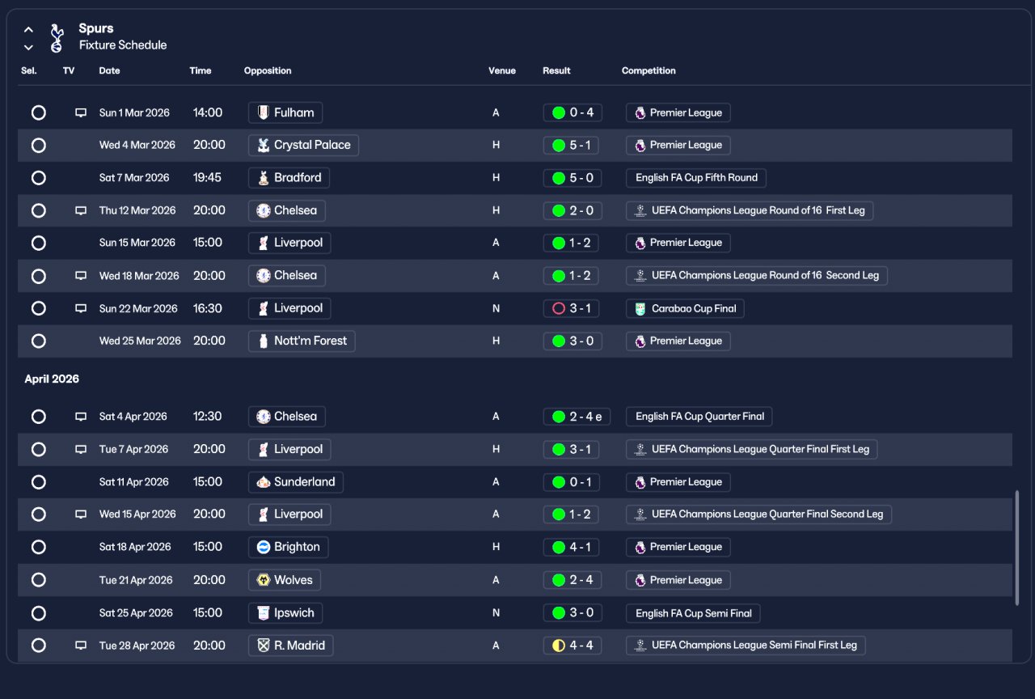The width and height of the screenshot is (1035, 699).
Task: Click the Premier League logo on the Crystal Palace row
Action: (640, 145)
